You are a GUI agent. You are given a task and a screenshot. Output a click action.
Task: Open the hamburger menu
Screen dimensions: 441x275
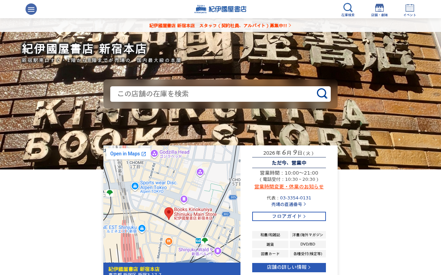(x=31, y=9)
